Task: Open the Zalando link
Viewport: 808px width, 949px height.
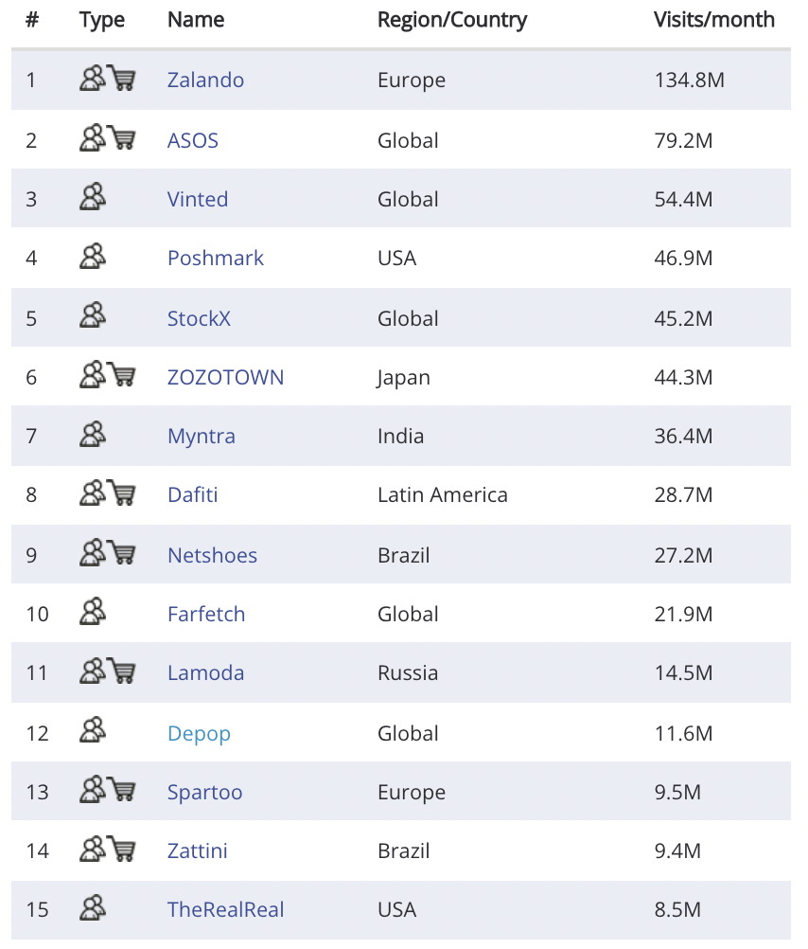Action: click(205, 81)
